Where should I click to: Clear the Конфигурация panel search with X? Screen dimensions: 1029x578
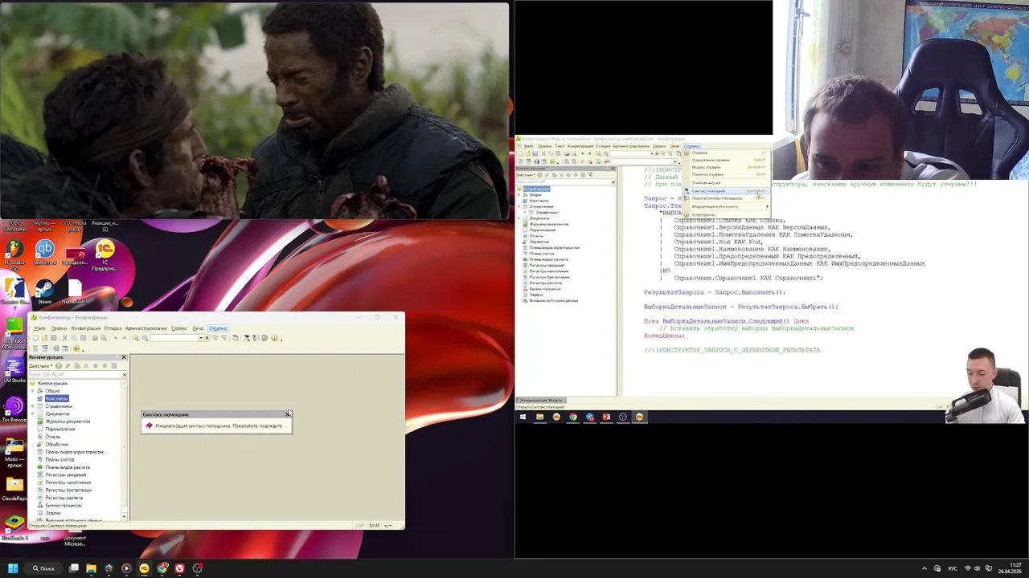point(125,374)
